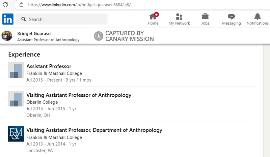Click the My Network label

click(x=179, y=23)
